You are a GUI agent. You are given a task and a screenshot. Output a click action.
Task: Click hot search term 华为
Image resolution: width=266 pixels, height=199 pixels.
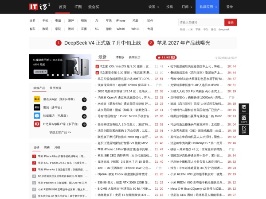pyautogui.click(x=206, y=30)
